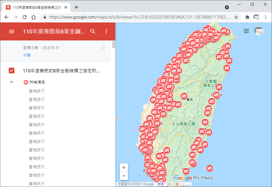The width and height of the screenshot is (272, 187).
Task: Zoom in the map with the plus button
Action: click(124, 167)
